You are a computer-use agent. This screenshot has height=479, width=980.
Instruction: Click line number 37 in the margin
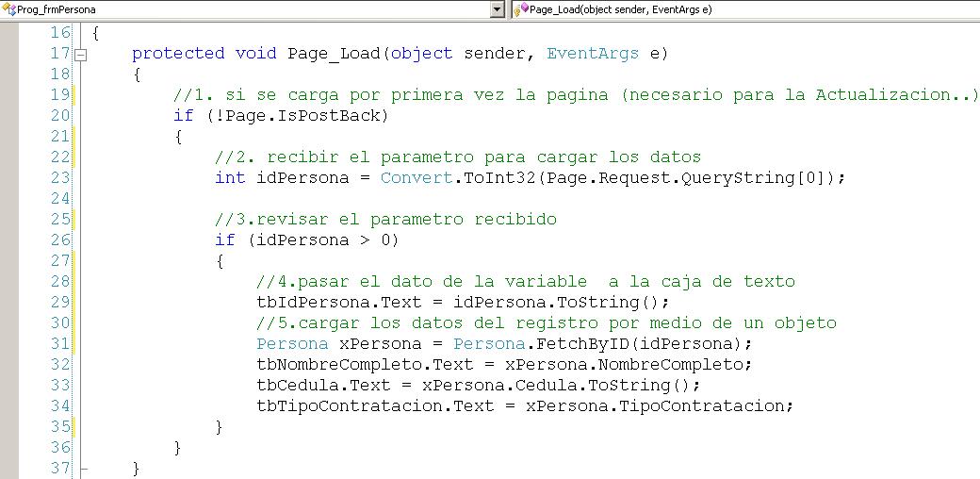click(60, 468)
